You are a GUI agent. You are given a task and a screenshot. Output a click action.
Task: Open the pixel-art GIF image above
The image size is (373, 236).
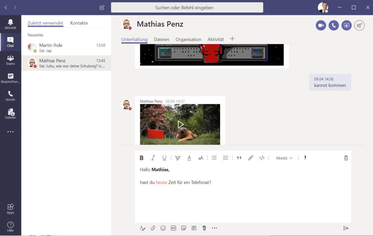[x=212, y=55]
